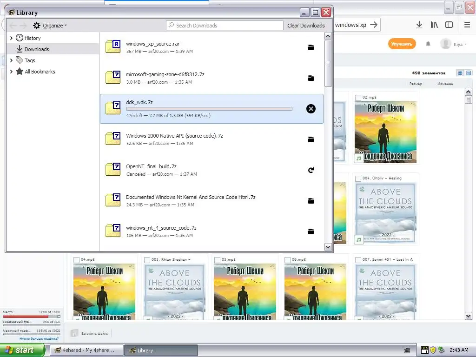Click the windows_nt_4_source_code.7z archive icon
476x357 pixels.
(113, 231)
